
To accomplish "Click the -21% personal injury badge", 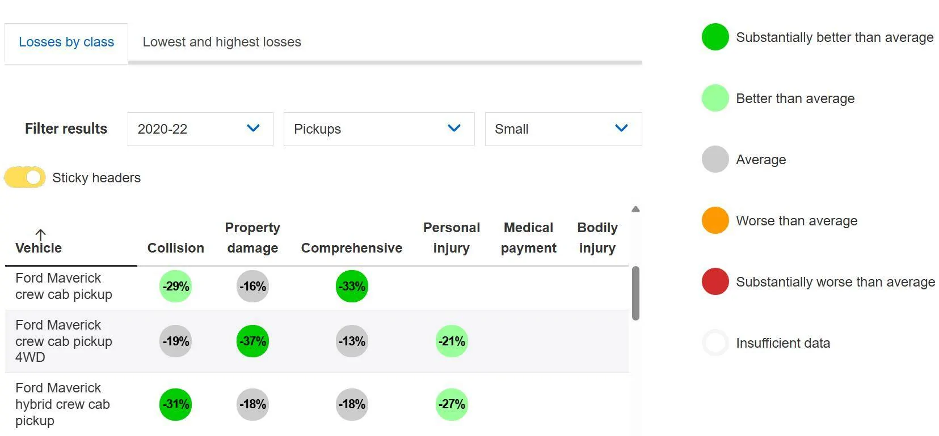I will (452, 341).
